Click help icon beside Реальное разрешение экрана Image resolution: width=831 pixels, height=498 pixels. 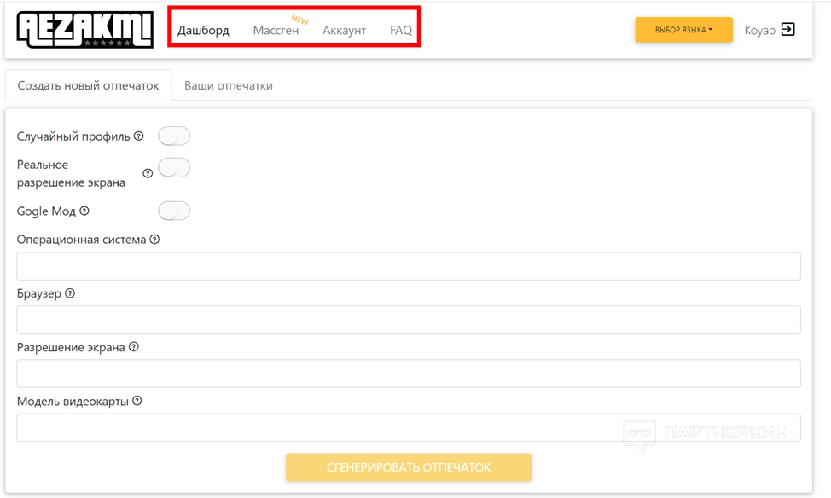148,173
